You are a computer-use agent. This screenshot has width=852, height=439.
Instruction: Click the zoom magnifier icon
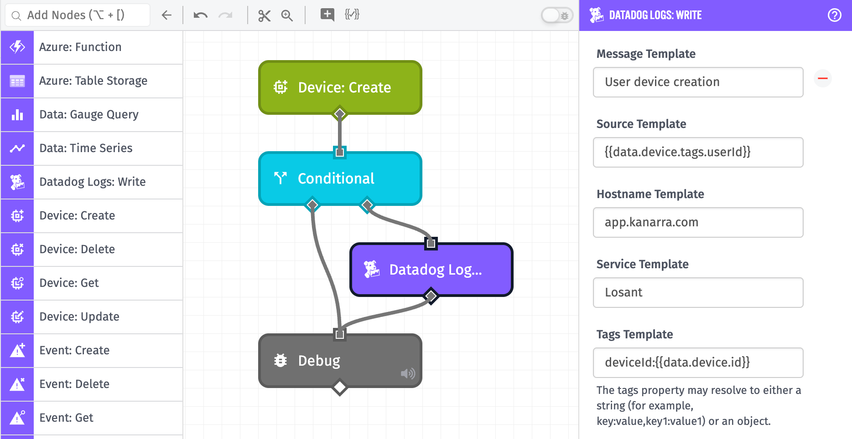click(287, 15)
